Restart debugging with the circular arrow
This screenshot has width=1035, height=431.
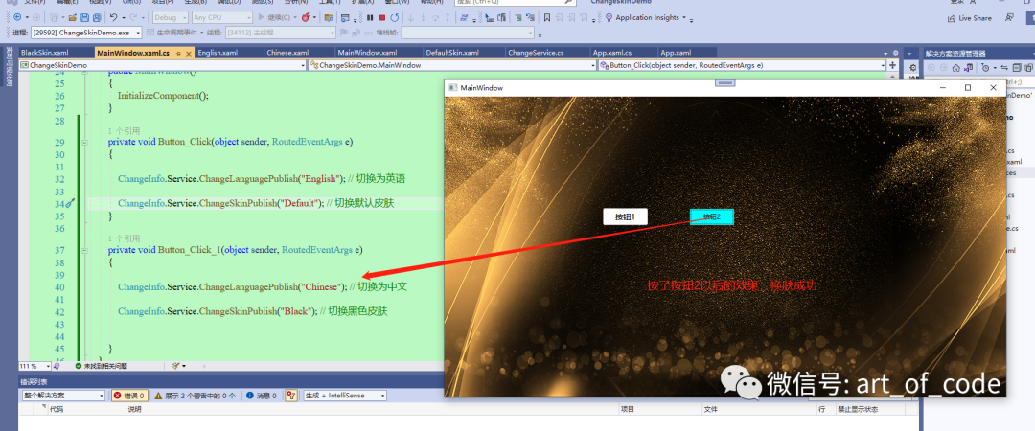click(395, 18)
